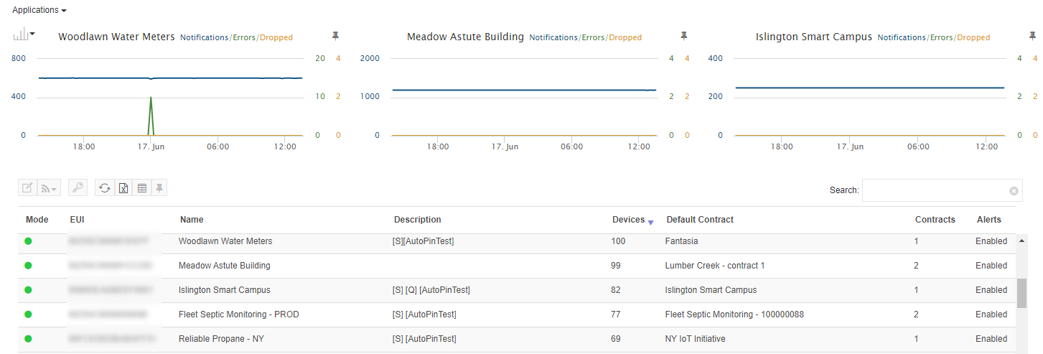Clear the search field with x icon
Viewport: 1043px width, 354px height.
click(1014, 191)
